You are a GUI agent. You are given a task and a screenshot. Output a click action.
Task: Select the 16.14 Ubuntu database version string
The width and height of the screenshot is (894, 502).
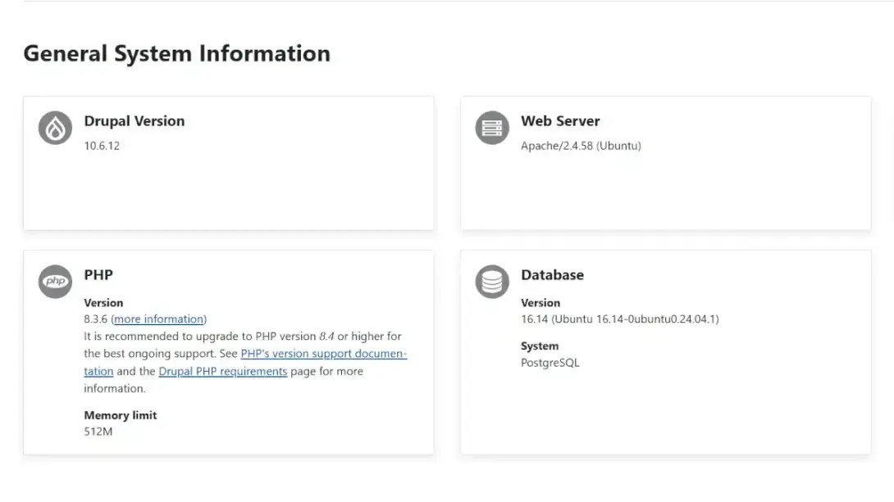click(x=620, y=319)
